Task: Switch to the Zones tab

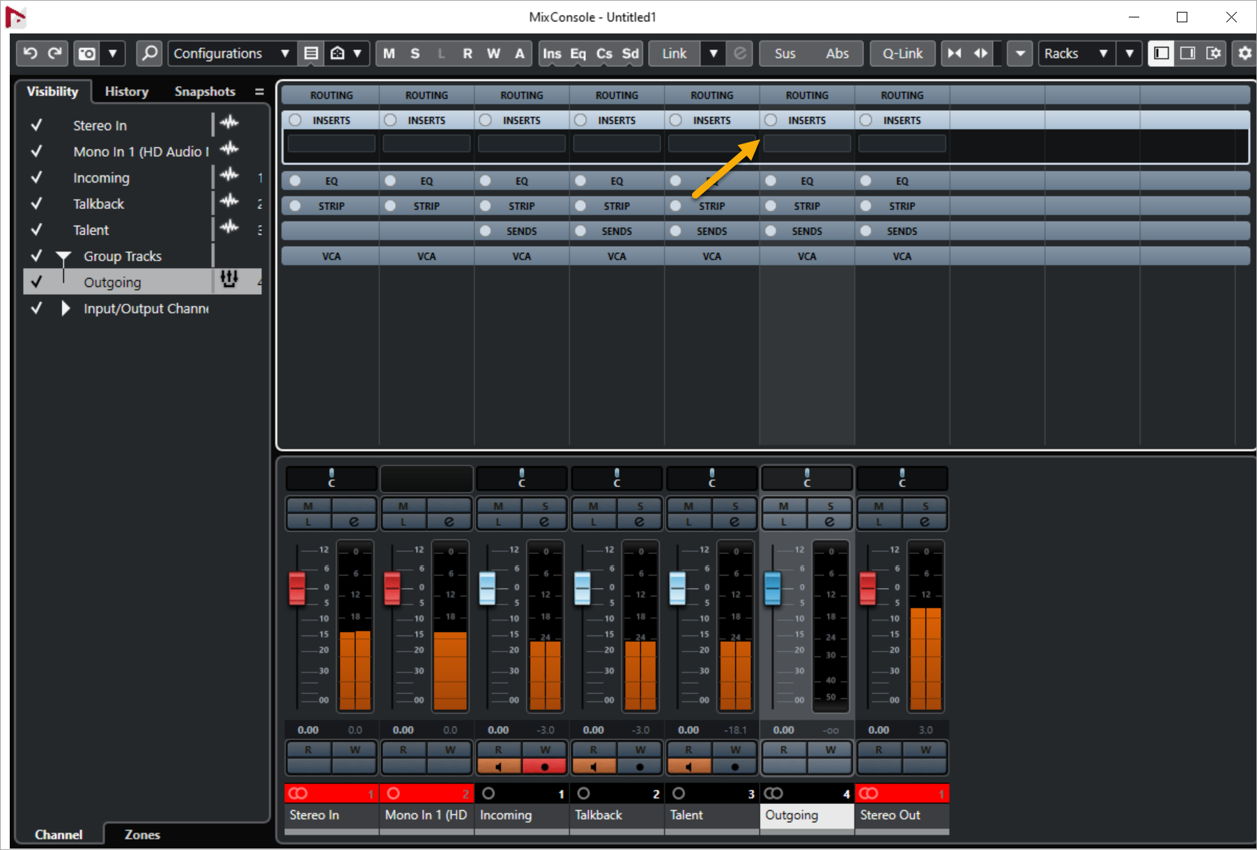Action: (142, 835)
